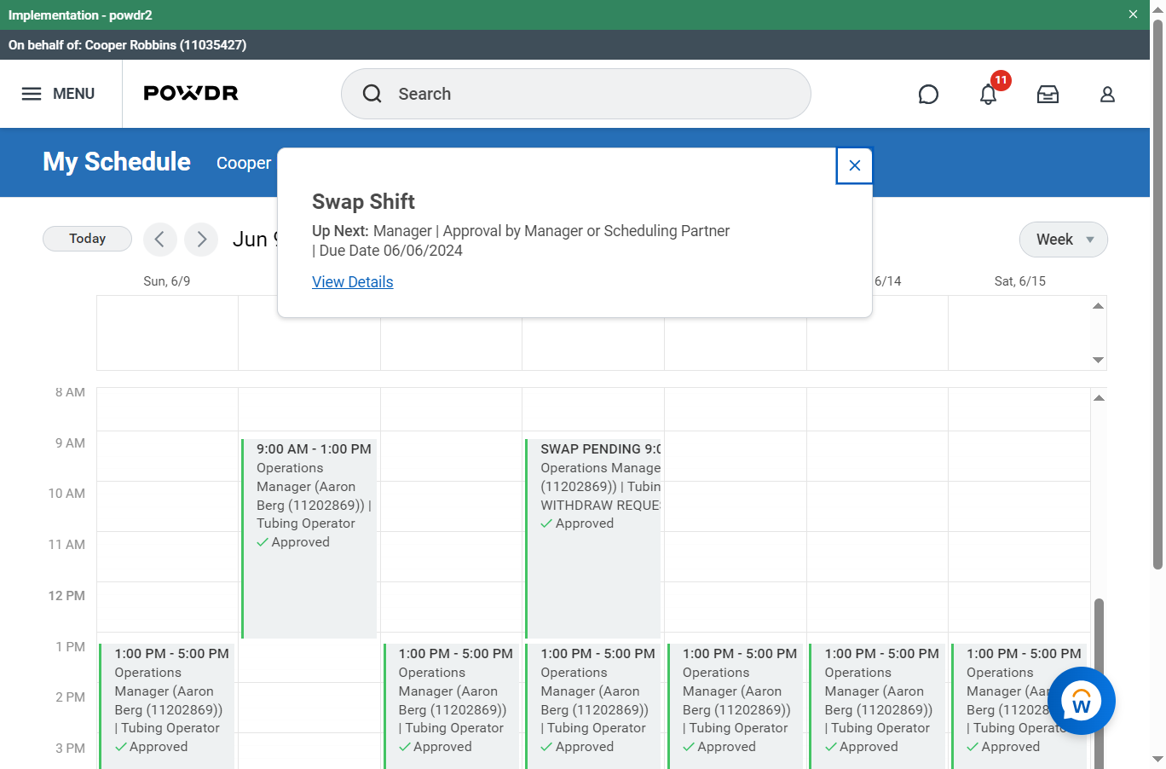Click the Swap Shift popup heading
The height and width of the screenshot is (769, 1166).
coord(363,202)
